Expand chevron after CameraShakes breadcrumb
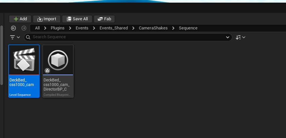Screen dimensions: 286x138 (x=173, y=28)
